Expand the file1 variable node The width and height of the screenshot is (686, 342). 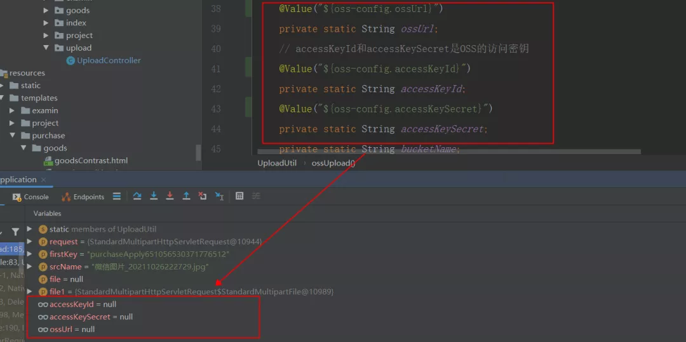pos(29,291)
